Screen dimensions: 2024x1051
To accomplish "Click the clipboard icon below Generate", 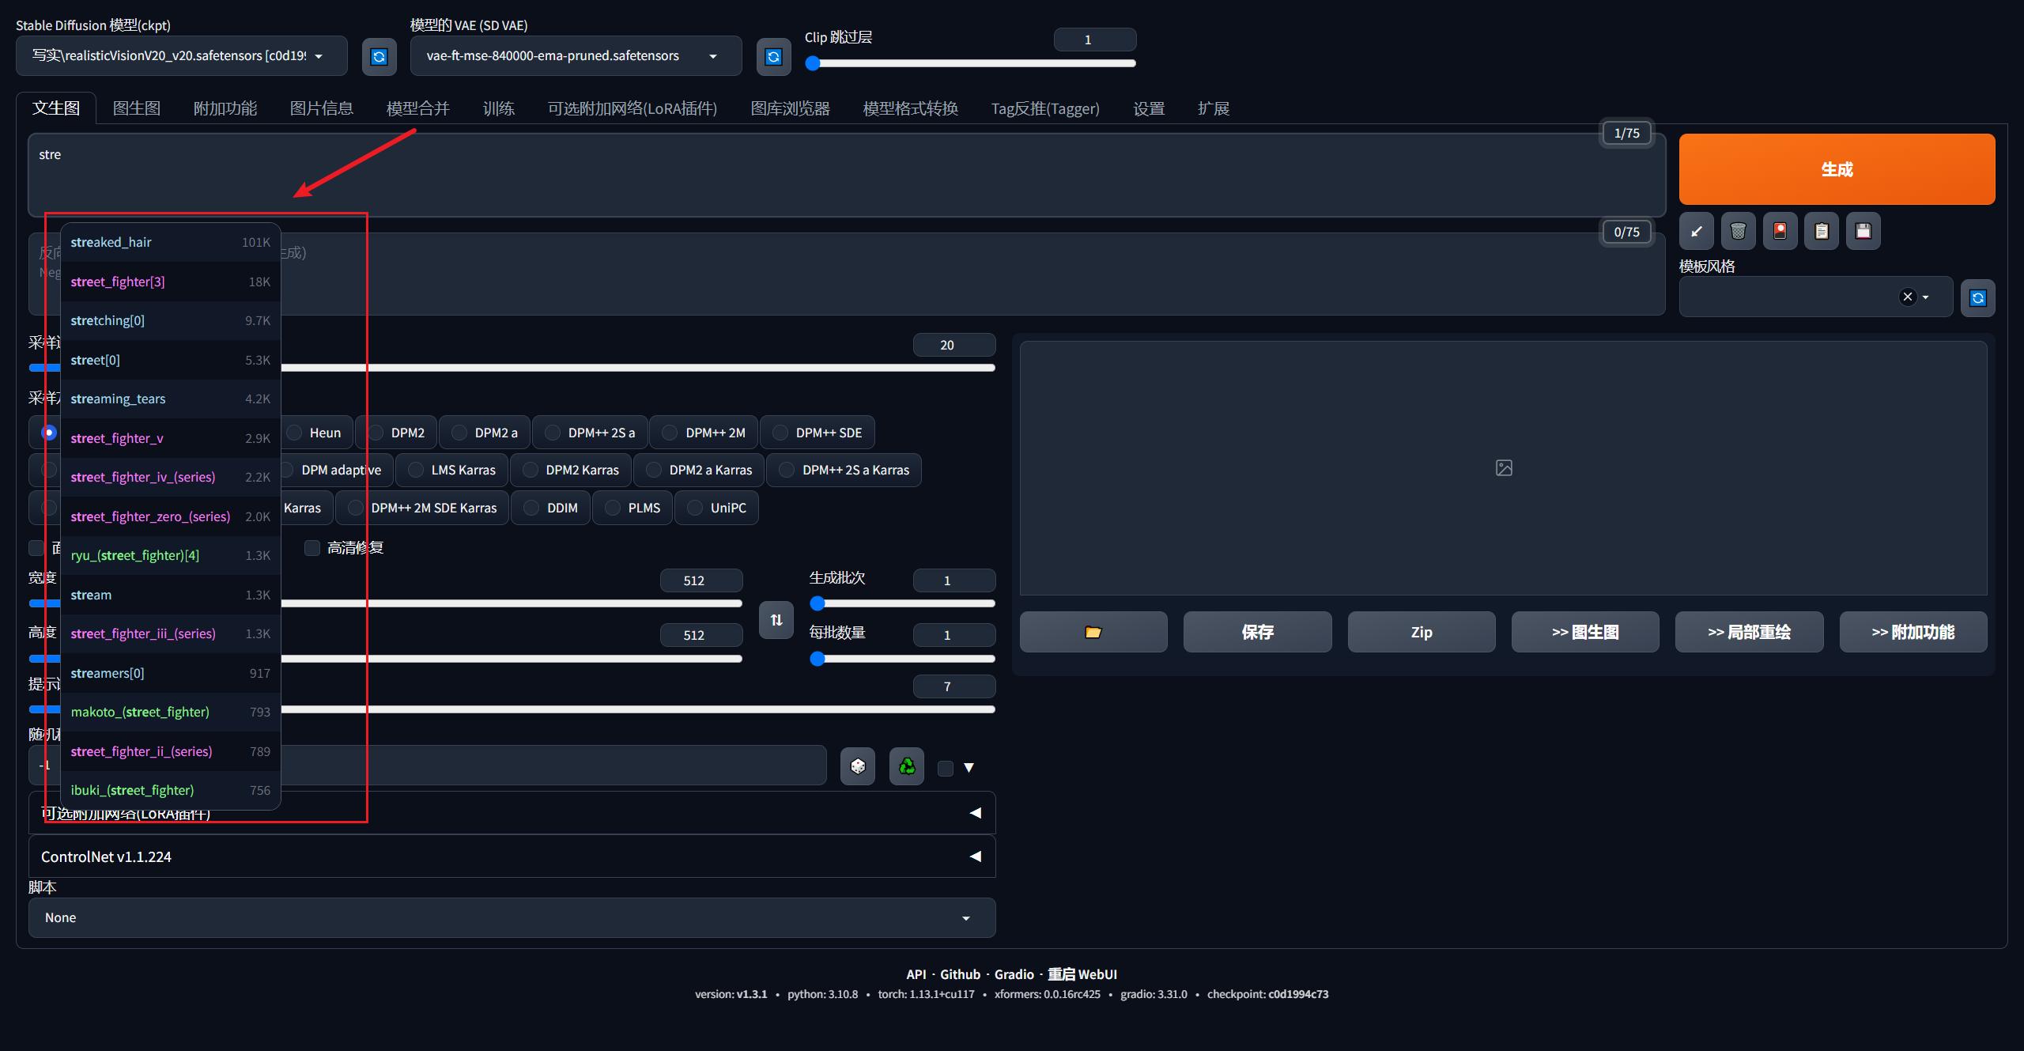I will click(x=1822, y=231).
